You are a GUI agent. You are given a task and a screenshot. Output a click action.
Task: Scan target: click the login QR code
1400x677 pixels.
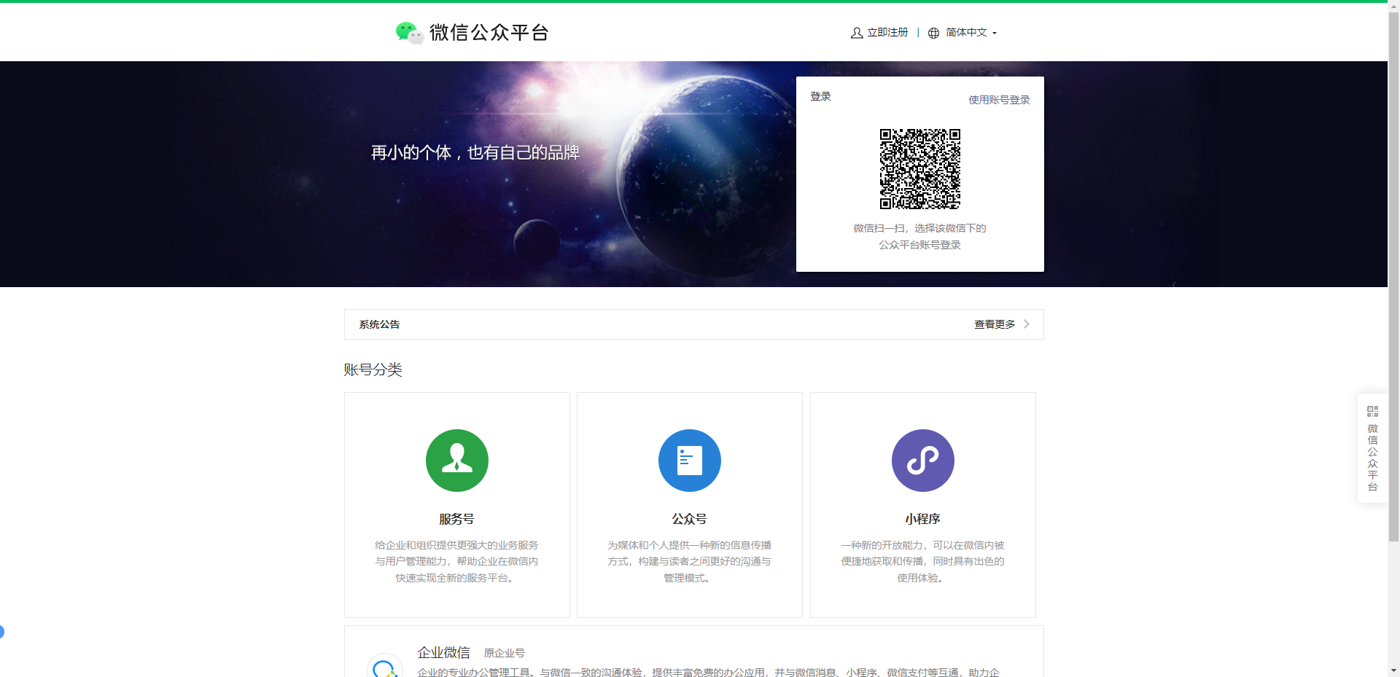pyautogui.click(x=919, y=169)
